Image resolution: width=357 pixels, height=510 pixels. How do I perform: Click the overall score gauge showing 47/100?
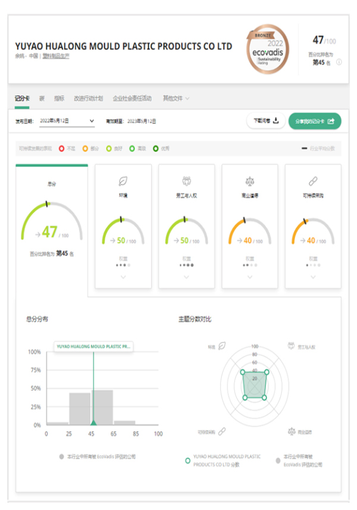coord(52,221)
